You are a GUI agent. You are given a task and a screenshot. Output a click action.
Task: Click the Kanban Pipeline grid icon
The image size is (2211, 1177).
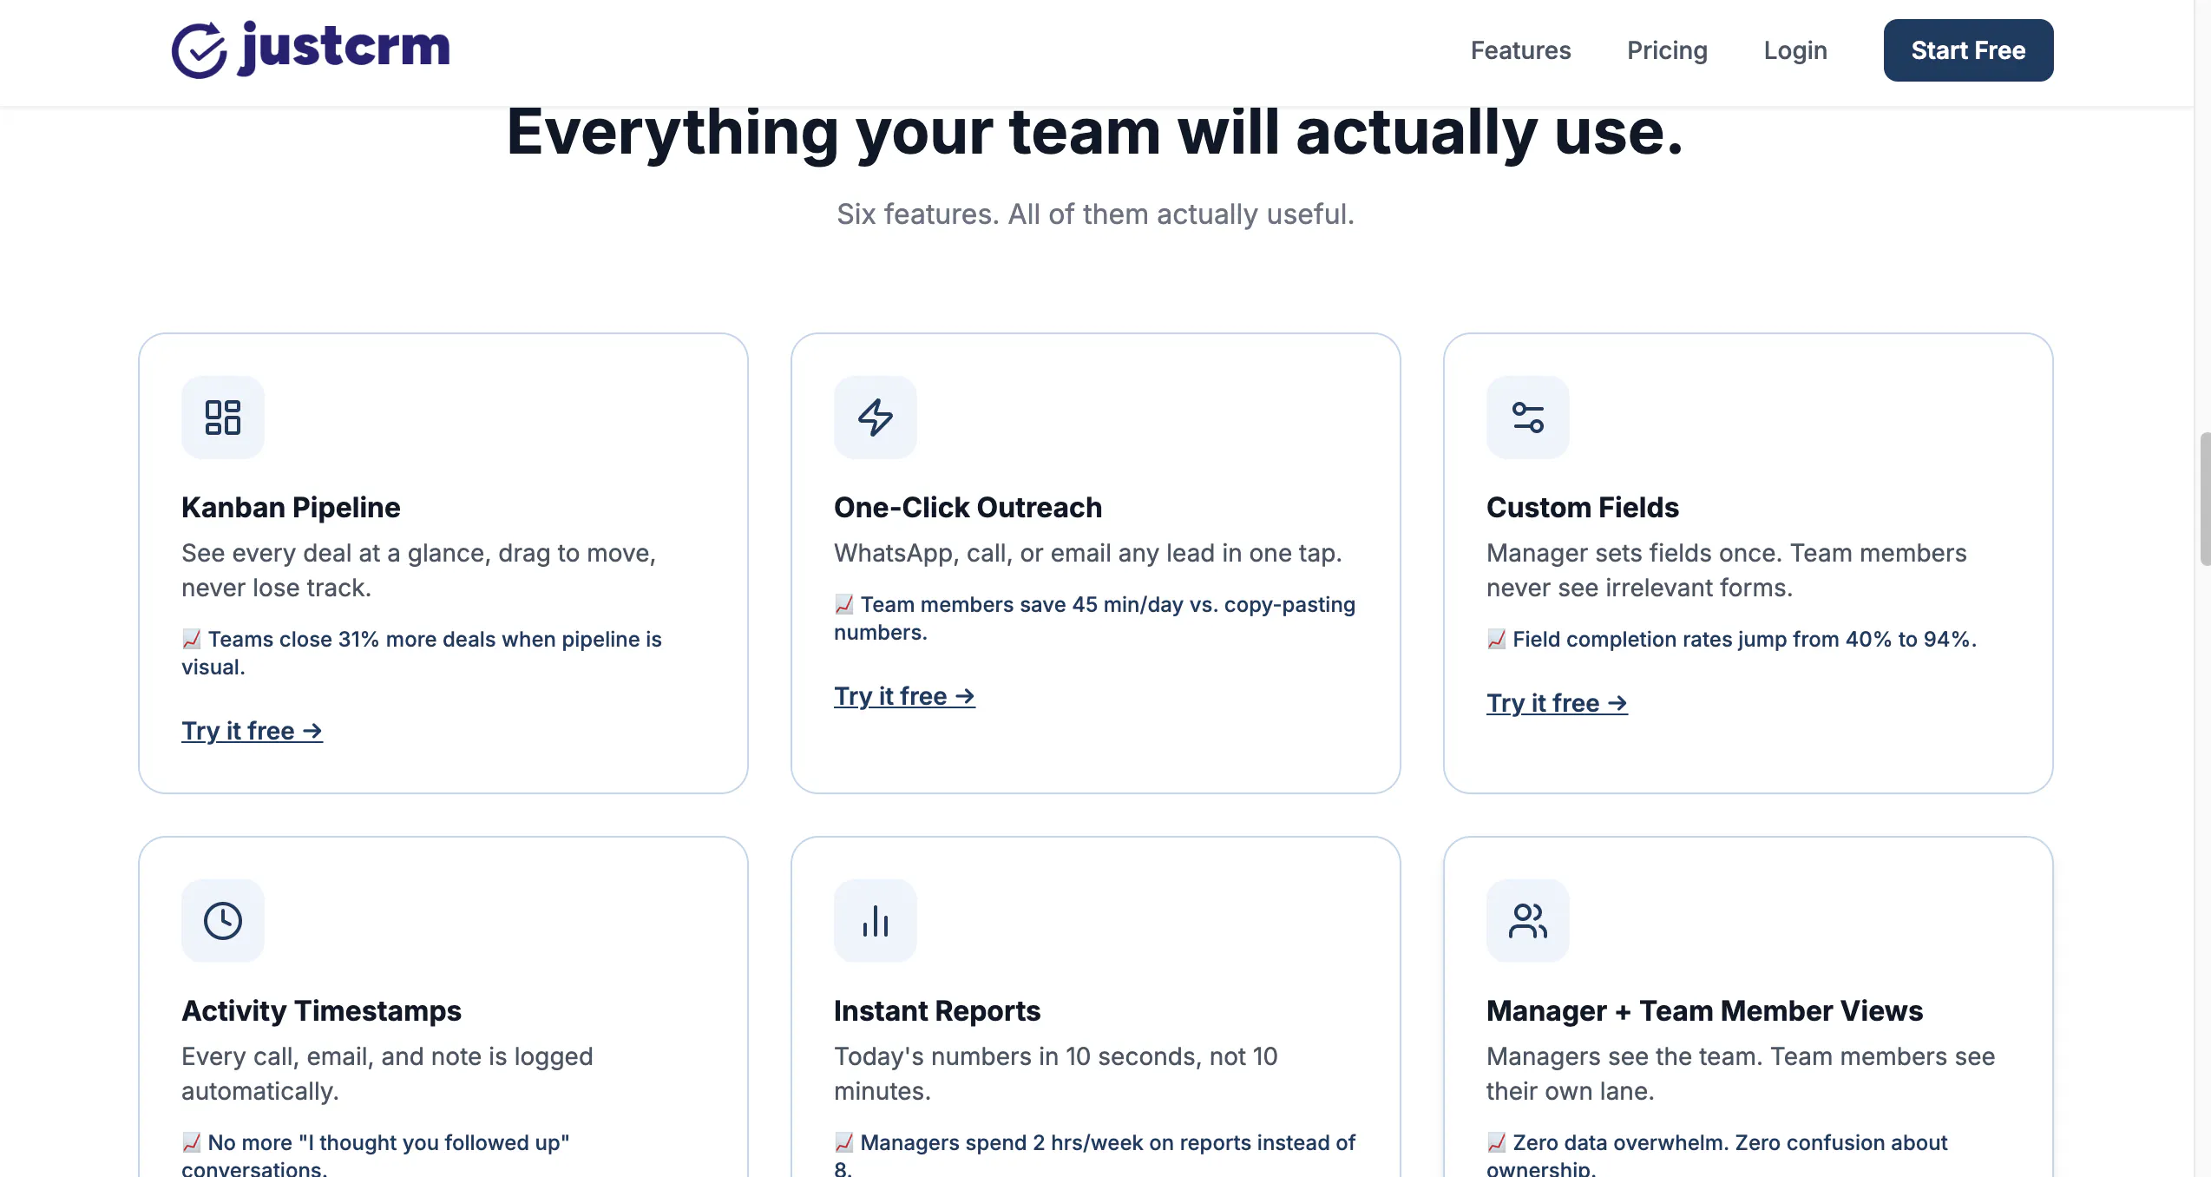click(223, 418)
